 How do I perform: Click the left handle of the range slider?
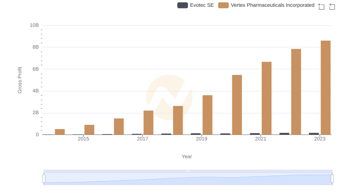[x=44, y=179]
